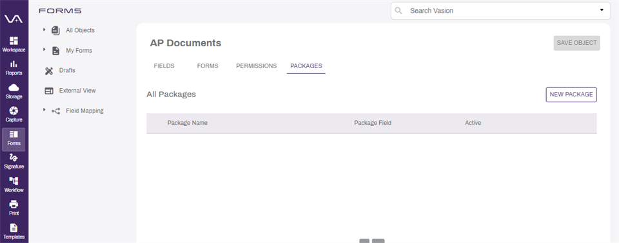Open the Capture section
619x243 pixels.
14,114
